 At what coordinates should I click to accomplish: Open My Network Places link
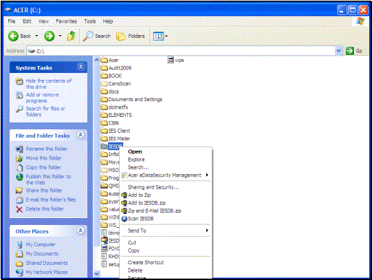click(47, 272)
